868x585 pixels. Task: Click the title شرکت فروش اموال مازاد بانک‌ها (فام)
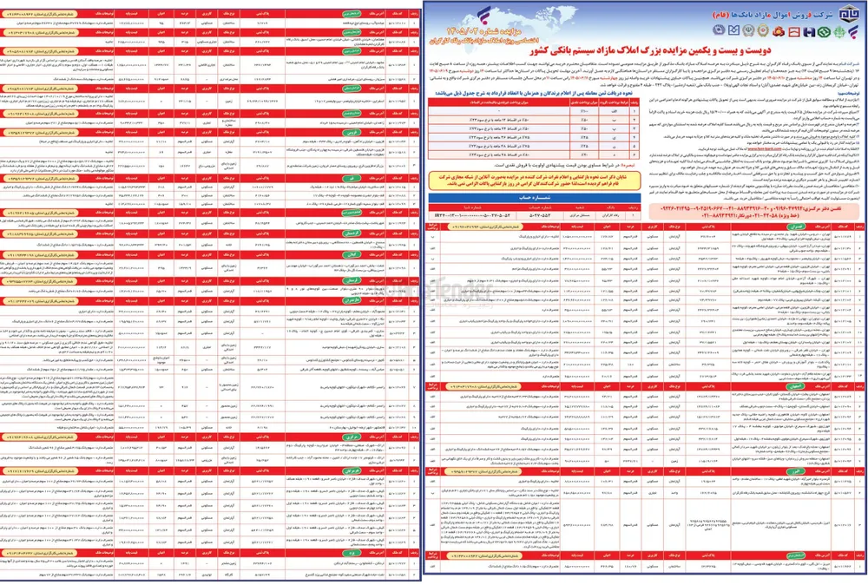click(x=773, y=15)
